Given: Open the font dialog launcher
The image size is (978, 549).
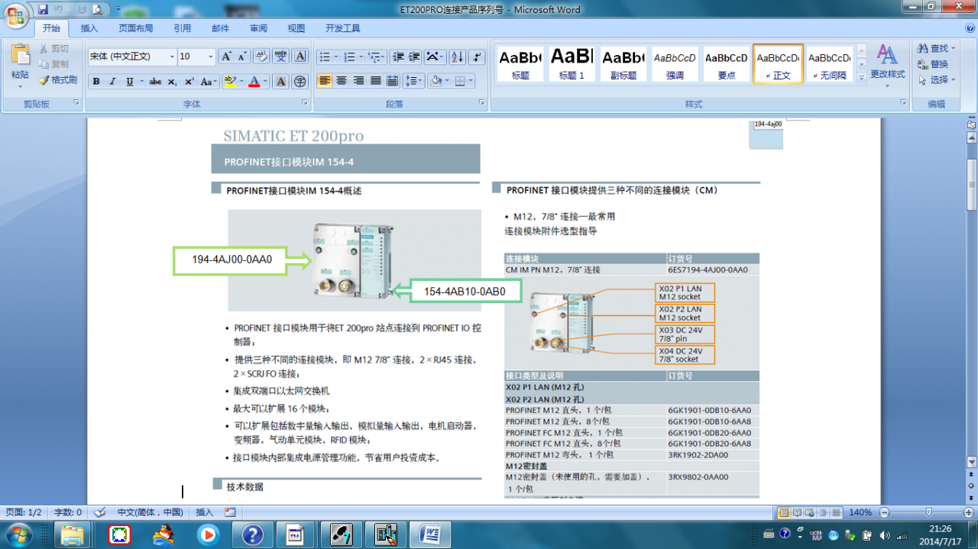Looking at the screenshot, I should click(306, 102).
